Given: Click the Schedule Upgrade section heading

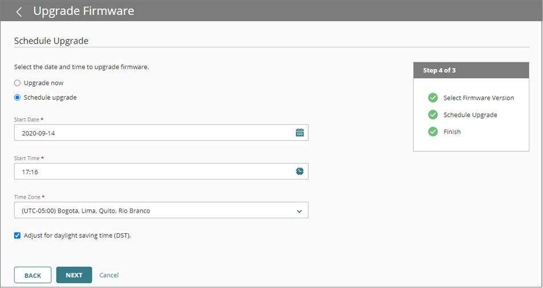Looking at the screenshot, I should (x=51, y=41).
